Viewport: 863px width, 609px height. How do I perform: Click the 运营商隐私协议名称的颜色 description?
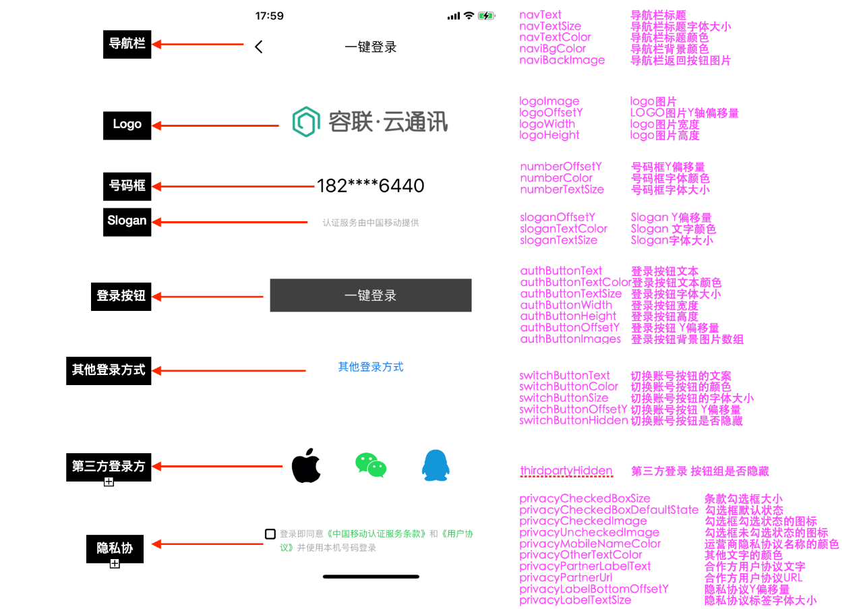772,544
